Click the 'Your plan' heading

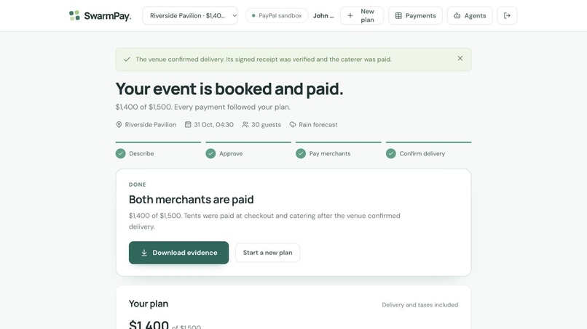[x=149, y=304]
